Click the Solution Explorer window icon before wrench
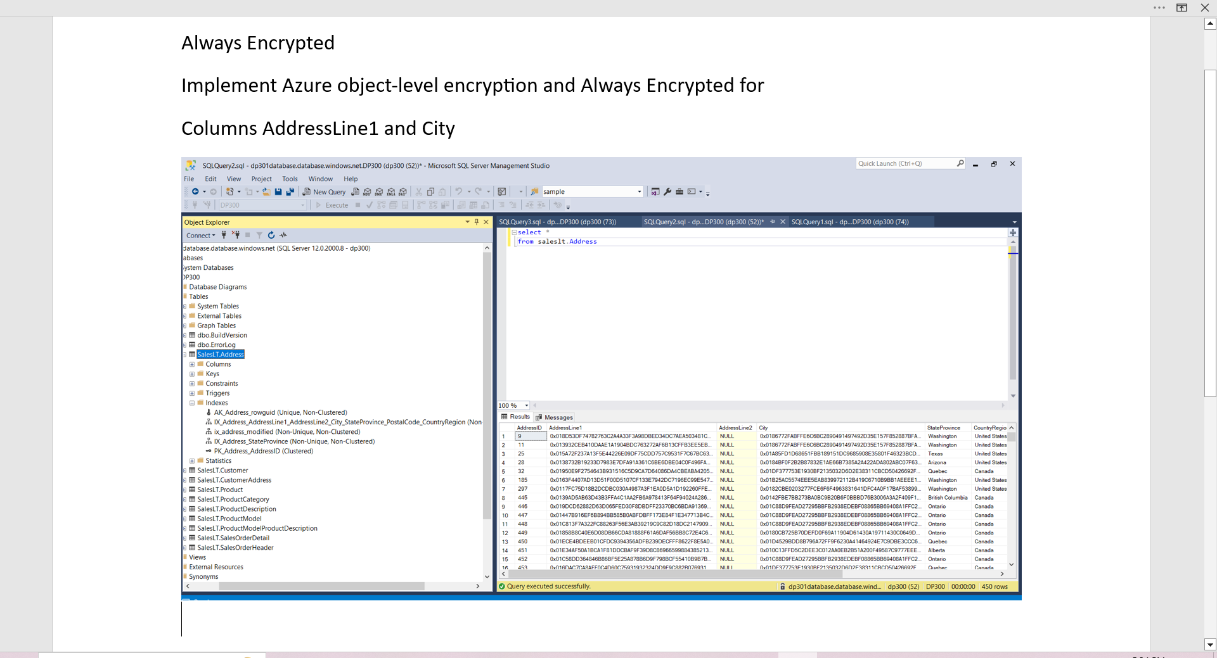 click(655, 192)
